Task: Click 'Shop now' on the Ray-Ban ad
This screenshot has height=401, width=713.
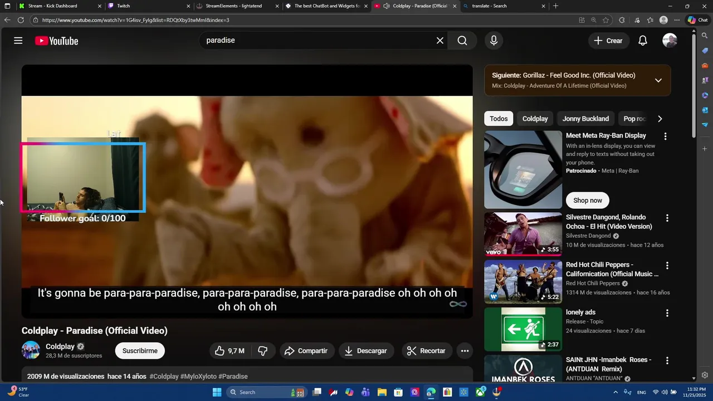Action: [588, 200]
